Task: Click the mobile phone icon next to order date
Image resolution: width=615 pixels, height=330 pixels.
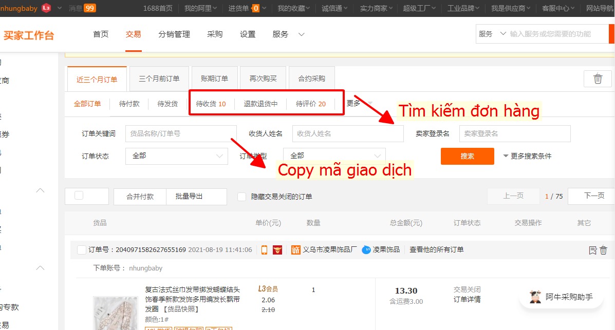Action: (265, 249)
